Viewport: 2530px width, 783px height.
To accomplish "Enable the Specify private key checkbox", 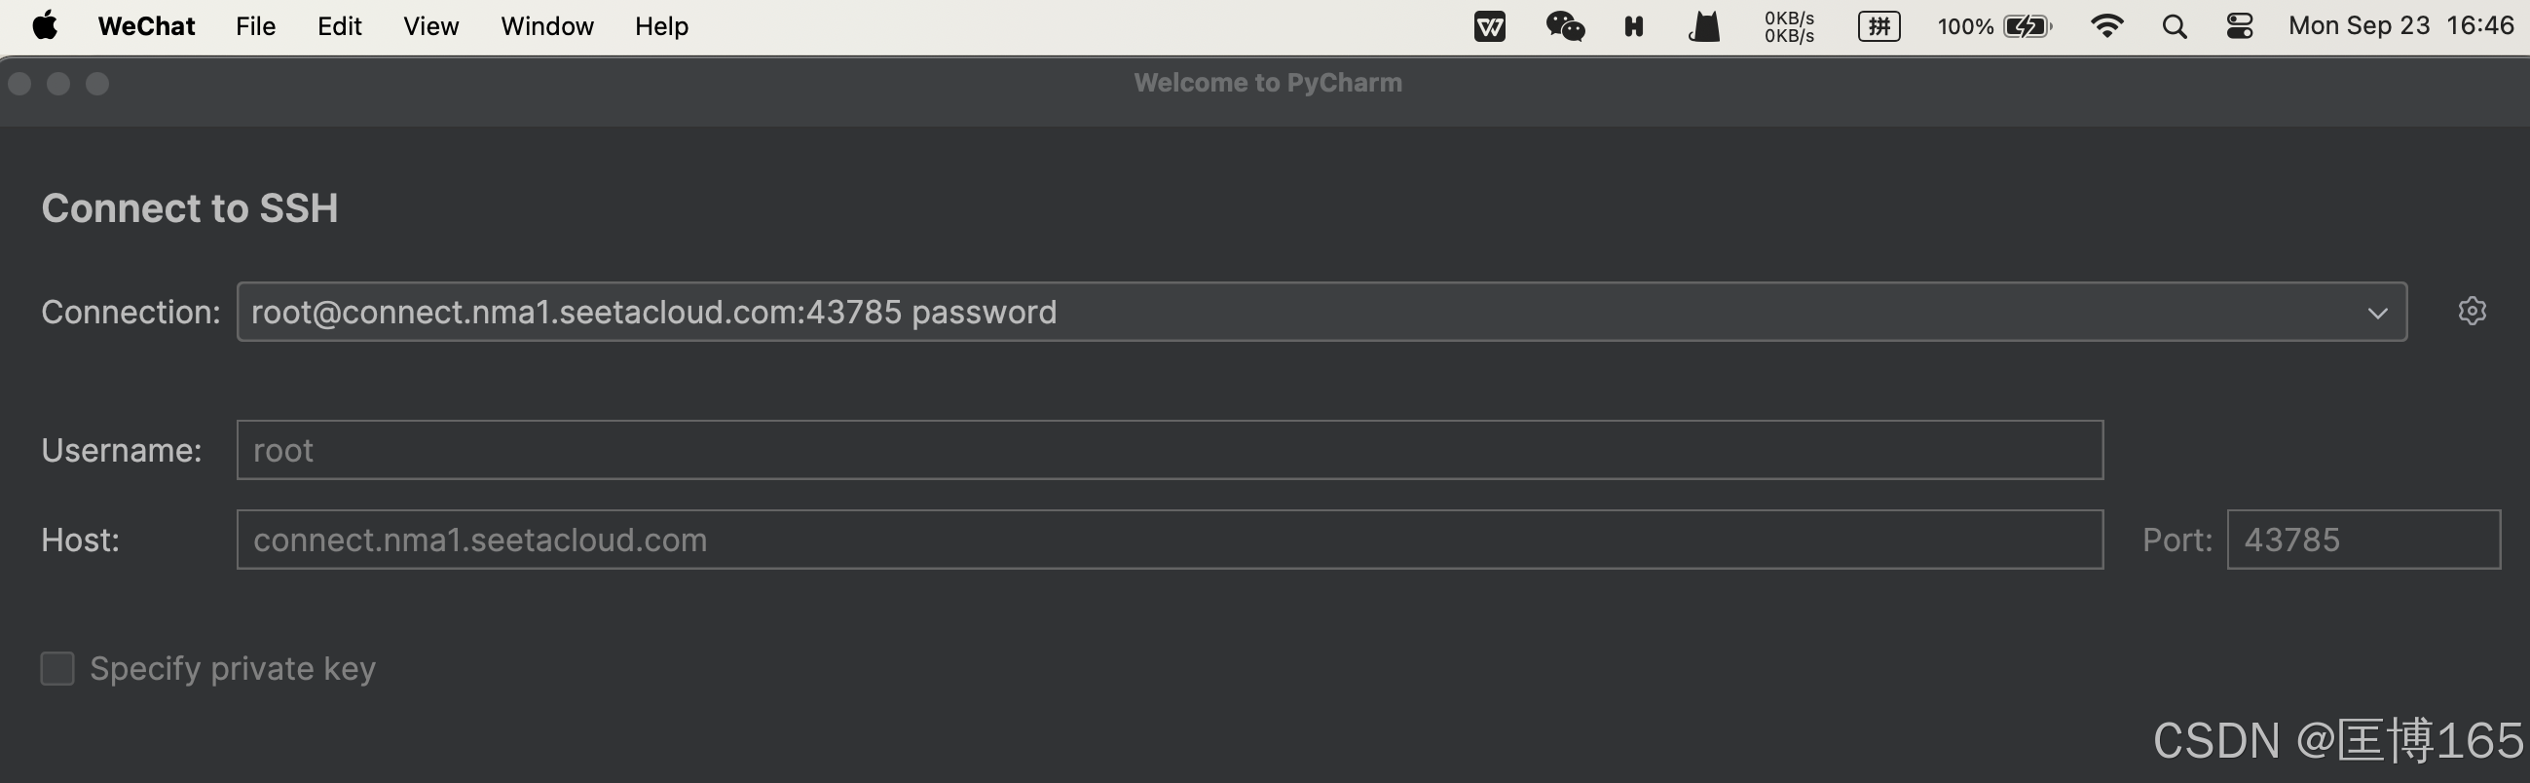I will [56, 668].
